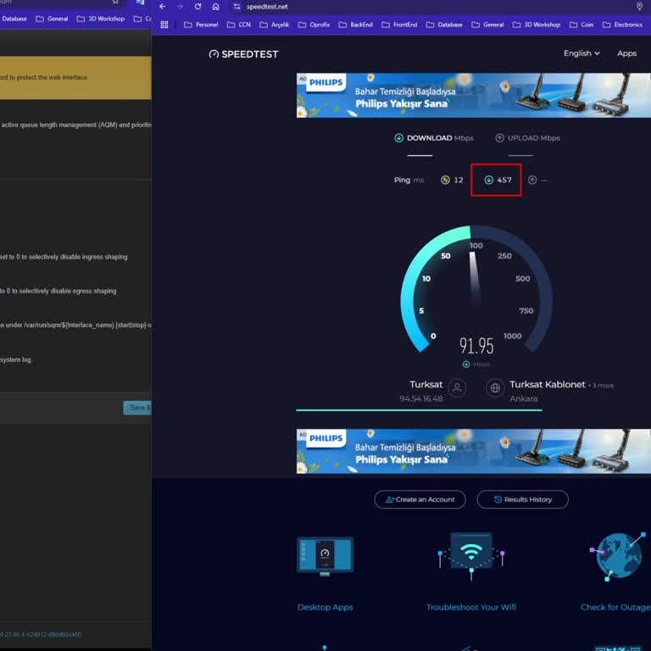Click the outages globe icon
This screenshot has width=651, height=651.
(x=618, y=556)
